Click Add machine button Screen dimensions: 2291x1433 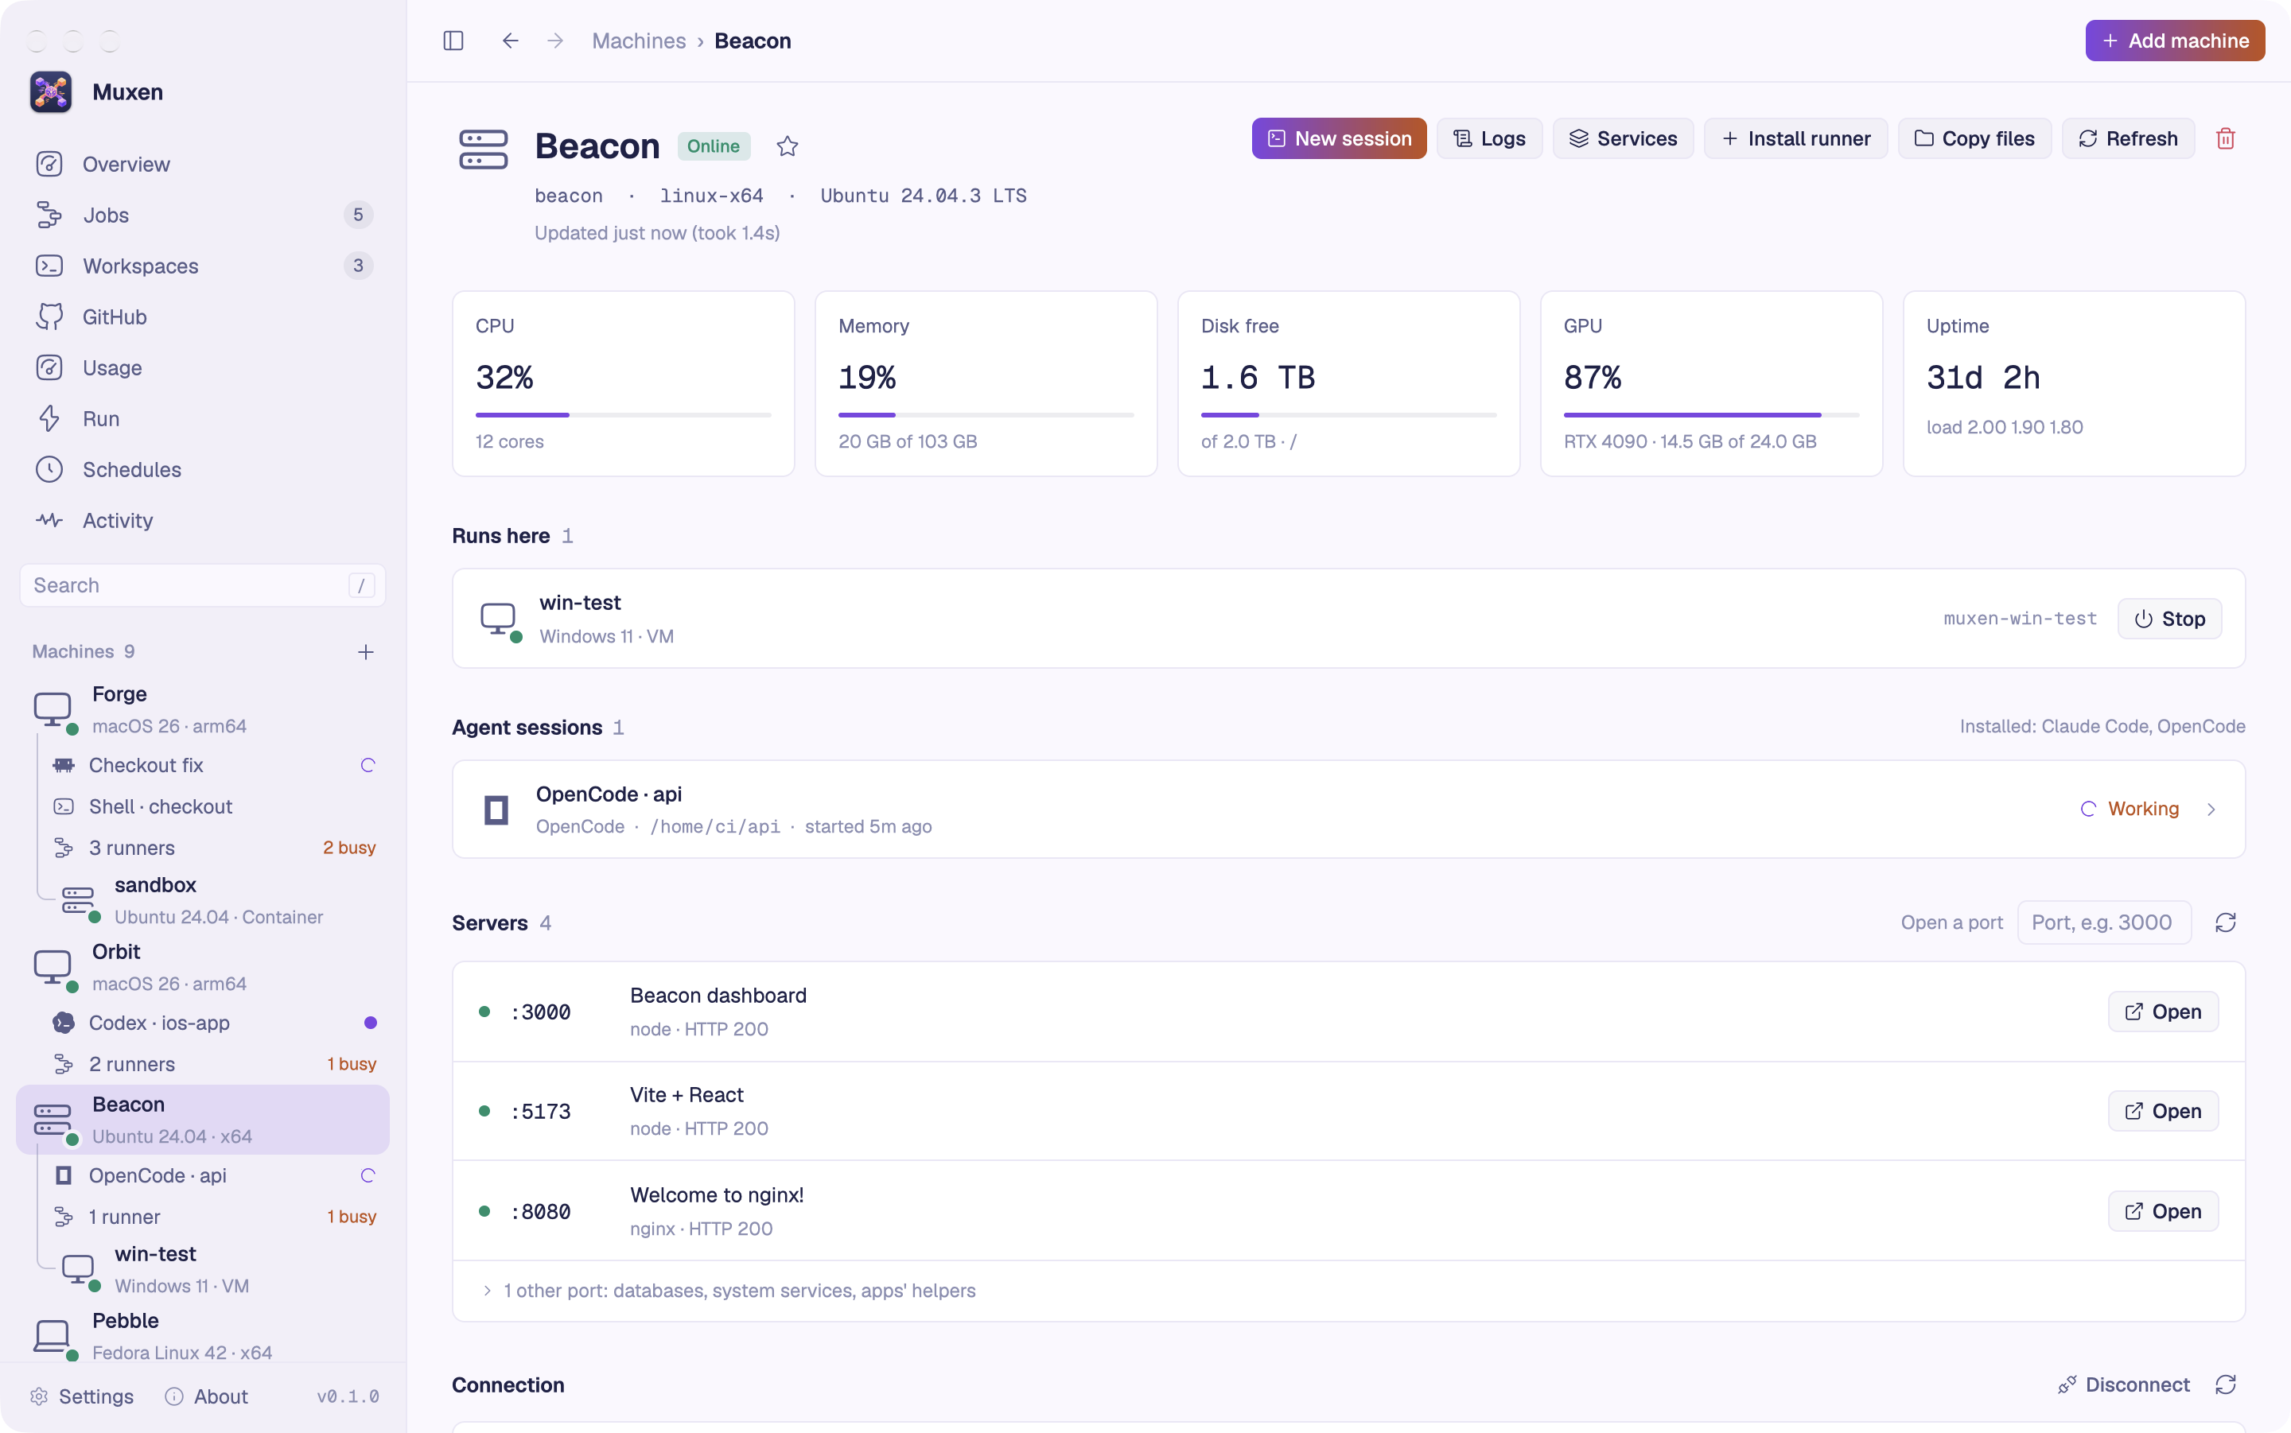[x=2174, y=41]
